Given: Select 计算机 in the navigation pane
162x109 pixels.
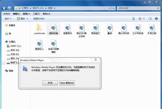Looking at the screenshot, I should (12, 42).
